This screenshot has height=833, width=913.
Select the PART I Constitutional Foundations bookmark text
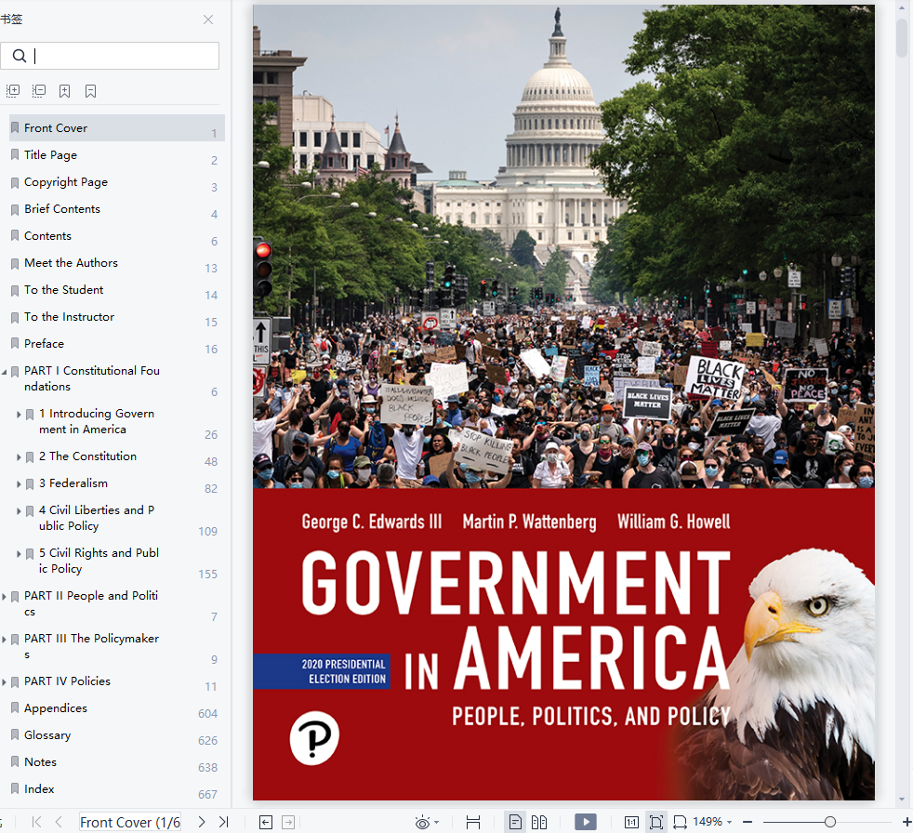(x=92, y=378)
